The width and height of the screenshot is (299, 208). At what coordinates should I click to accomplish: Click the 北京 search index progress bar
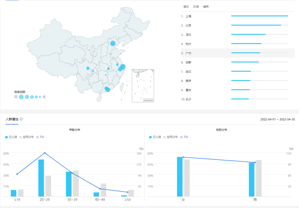(259, 25)
